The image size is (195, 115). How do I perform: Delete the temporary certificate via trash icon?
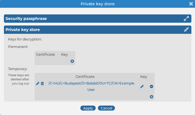(42, 83)
